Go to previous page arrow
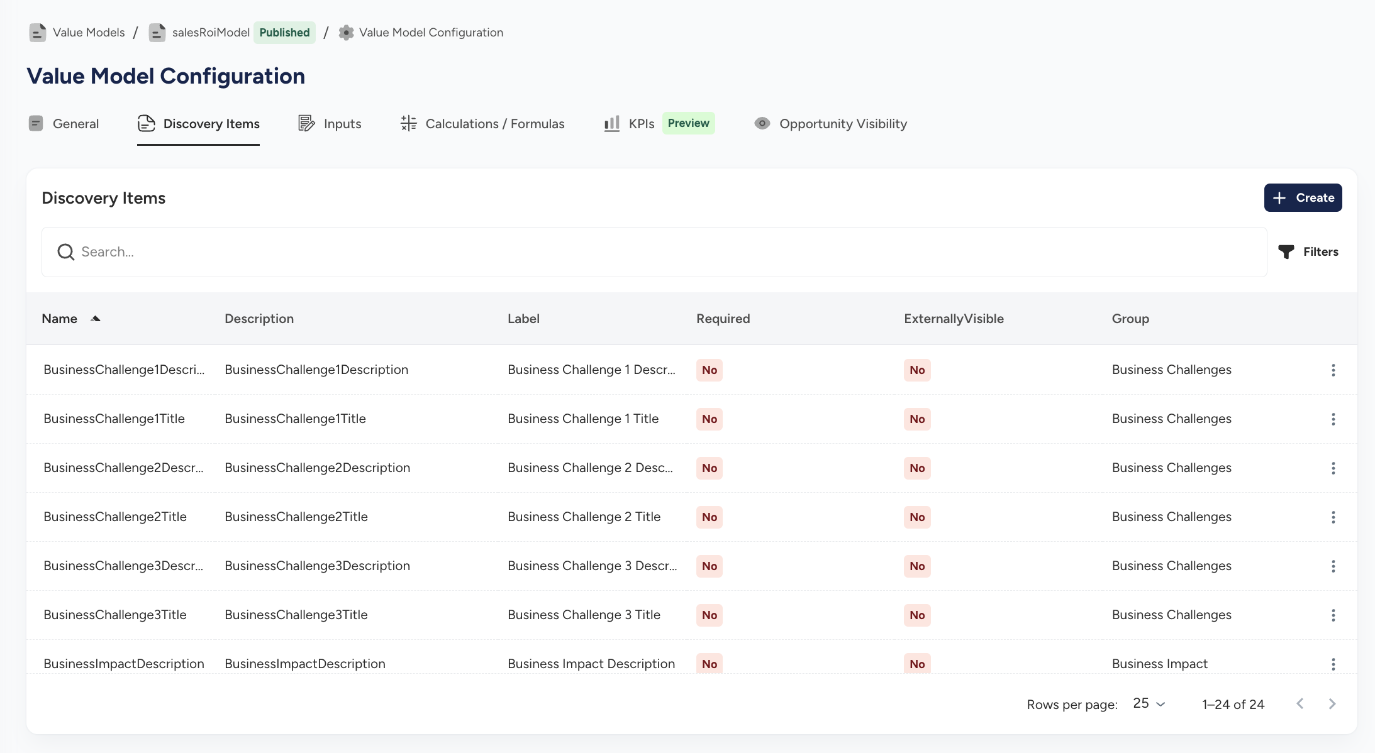The image size is (1375, 753). 1300,704
